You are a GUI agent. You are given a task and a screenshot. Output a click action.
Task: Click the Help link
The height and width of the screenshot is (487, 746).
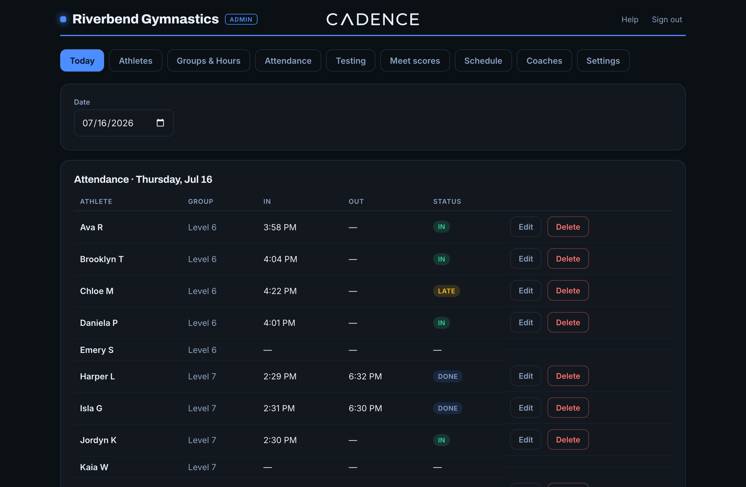pos(630,20)
